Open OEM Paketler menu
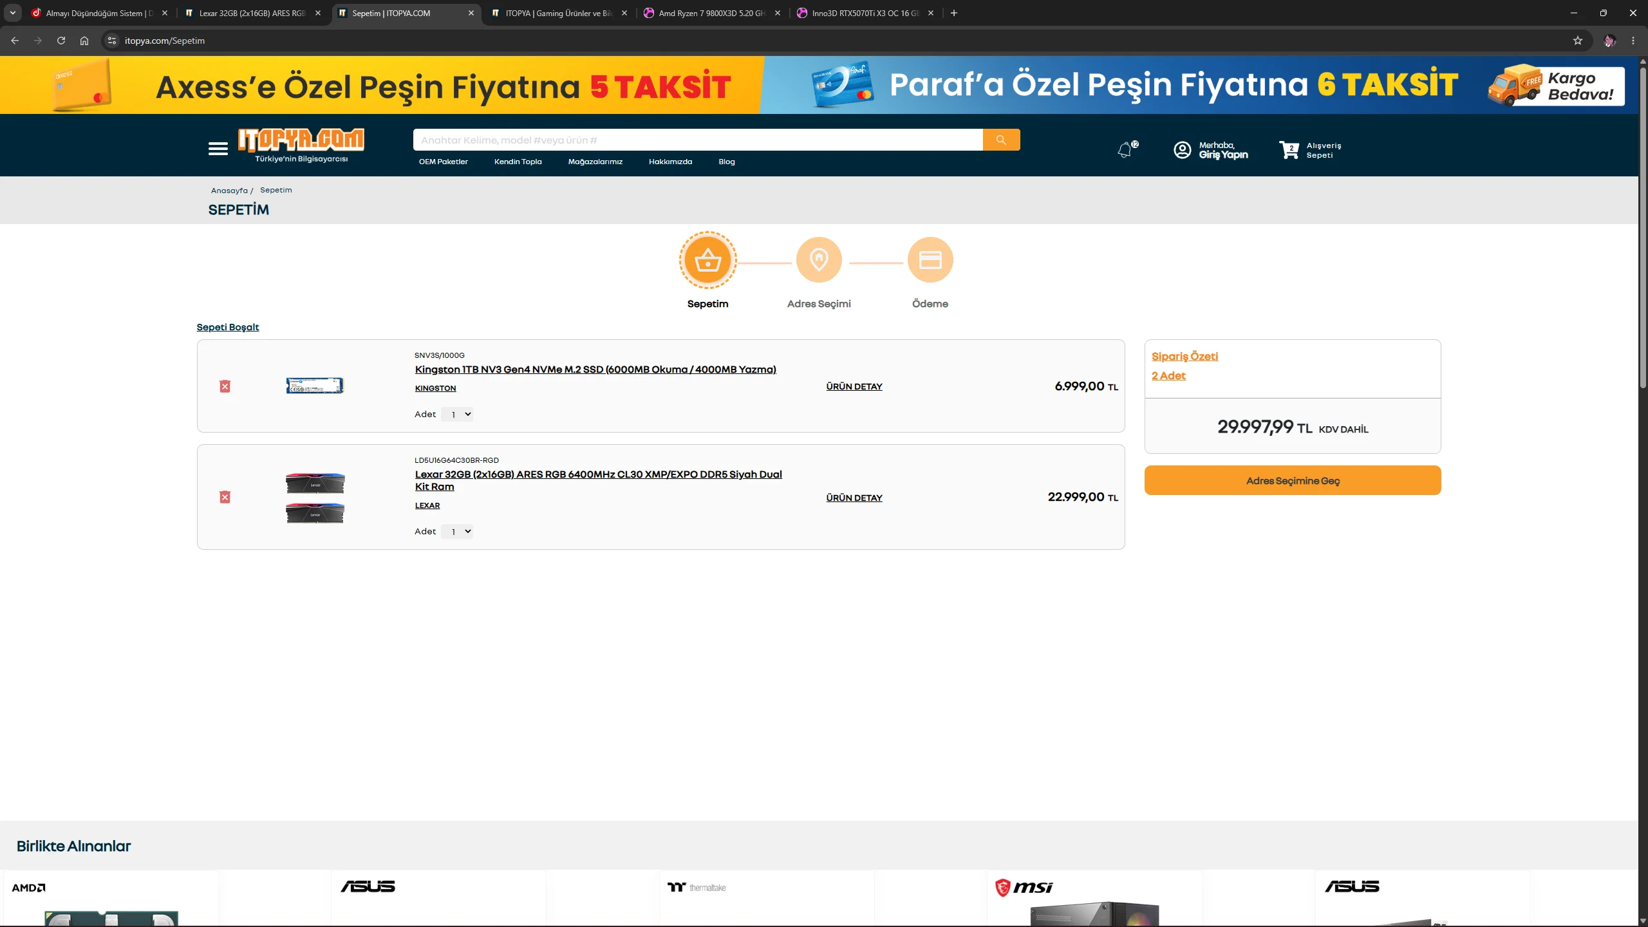This screenshot has height=927, width=1648. (444, 162)
